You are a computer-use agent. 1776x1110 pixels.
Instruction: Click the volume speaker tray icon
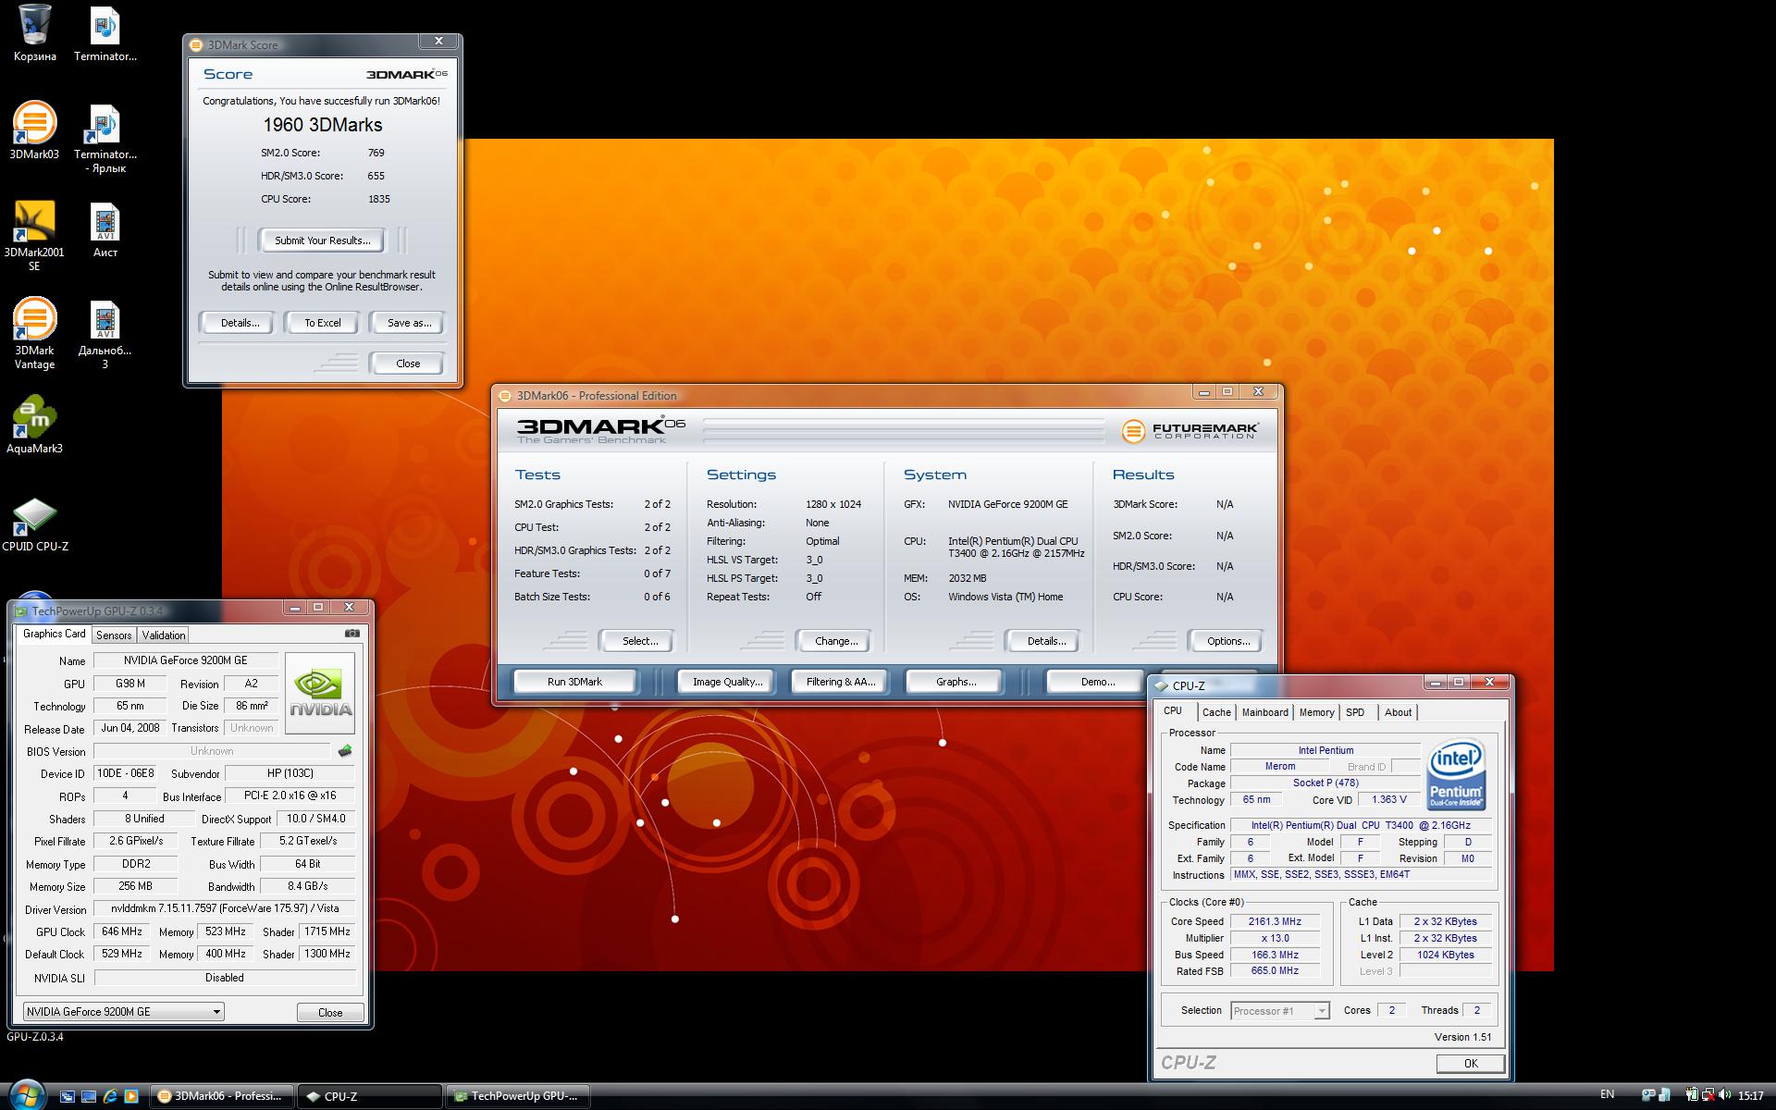(1723, 1095)
